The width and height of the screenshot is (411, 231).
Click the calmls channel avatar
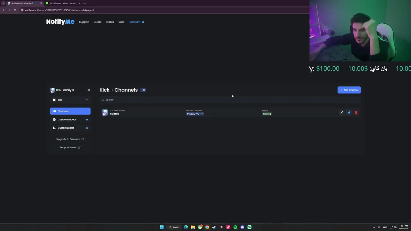tap(105, 112)
